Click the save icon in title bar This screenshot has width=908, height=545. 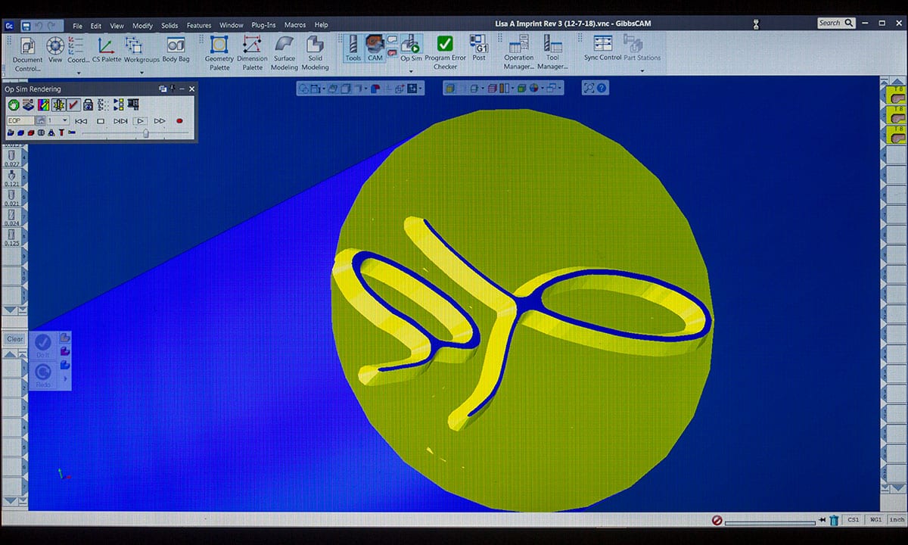tap(26, 25)
